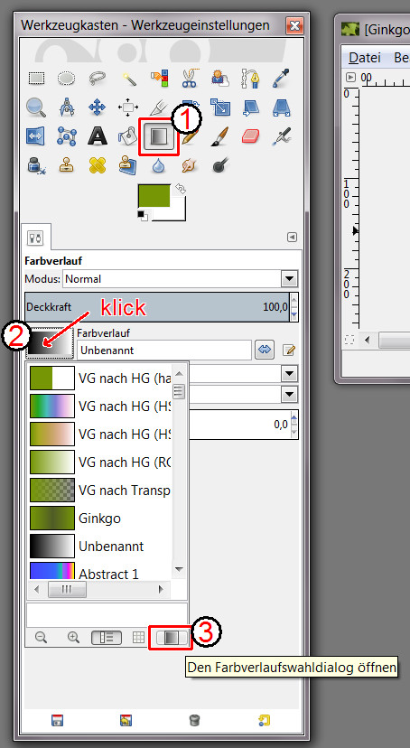Click the green foreground color swatch
This screenshot has width=410, height=748.
[x=154, y=196]
